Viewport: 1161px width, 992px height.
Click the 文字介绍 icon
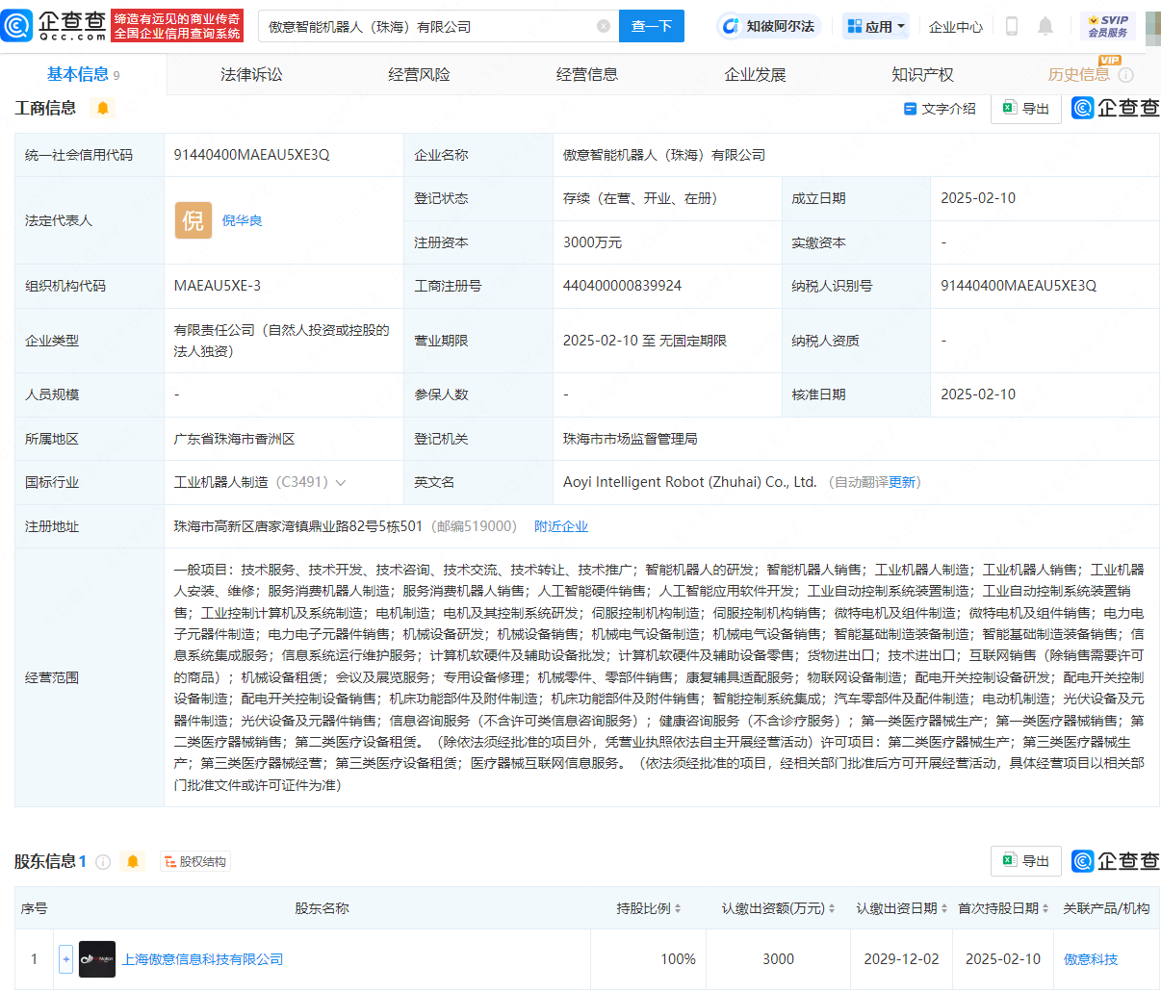[909, 109]
